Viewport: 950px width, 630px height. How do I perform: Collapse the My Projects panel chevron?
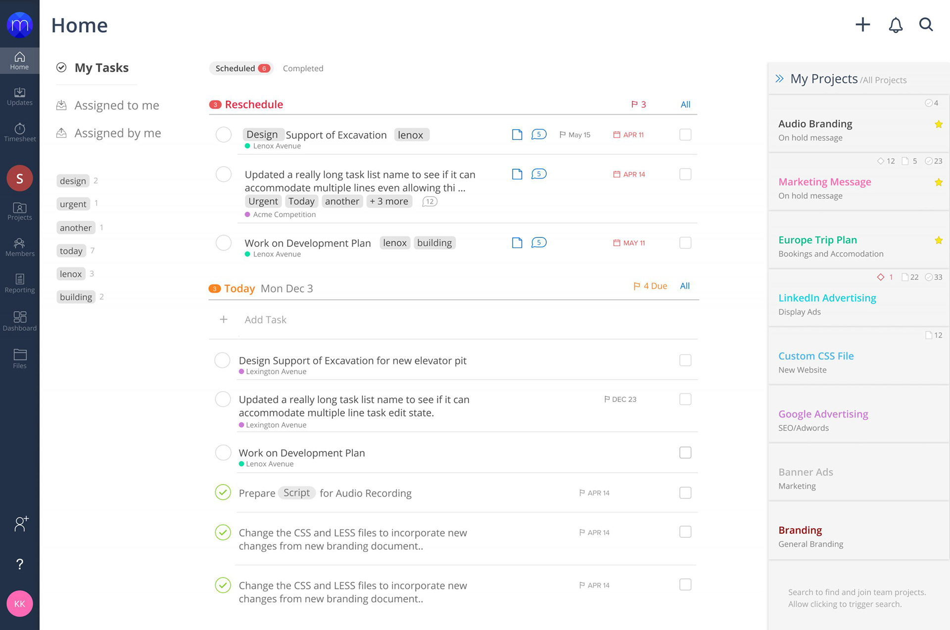coord(780,79)
